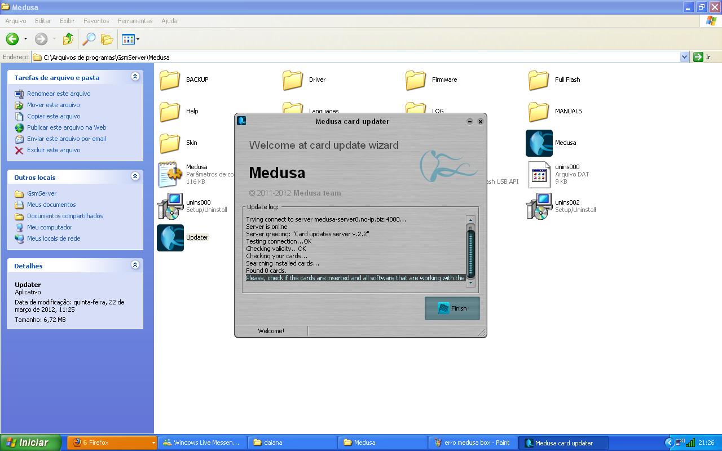This screenshot has height=451, width=722.
Task: Click the network signal tray icon
Action: point(690,443)
